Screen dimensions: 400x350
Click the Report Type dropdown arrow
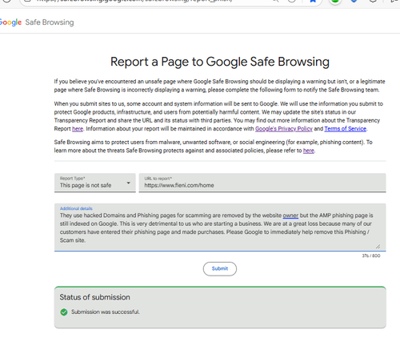(128, 183)
